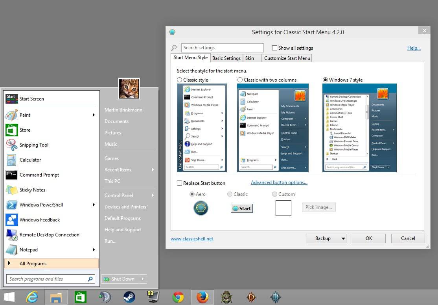
Task: Enable the Show all settings checkbox
Action: coord(274,48)
